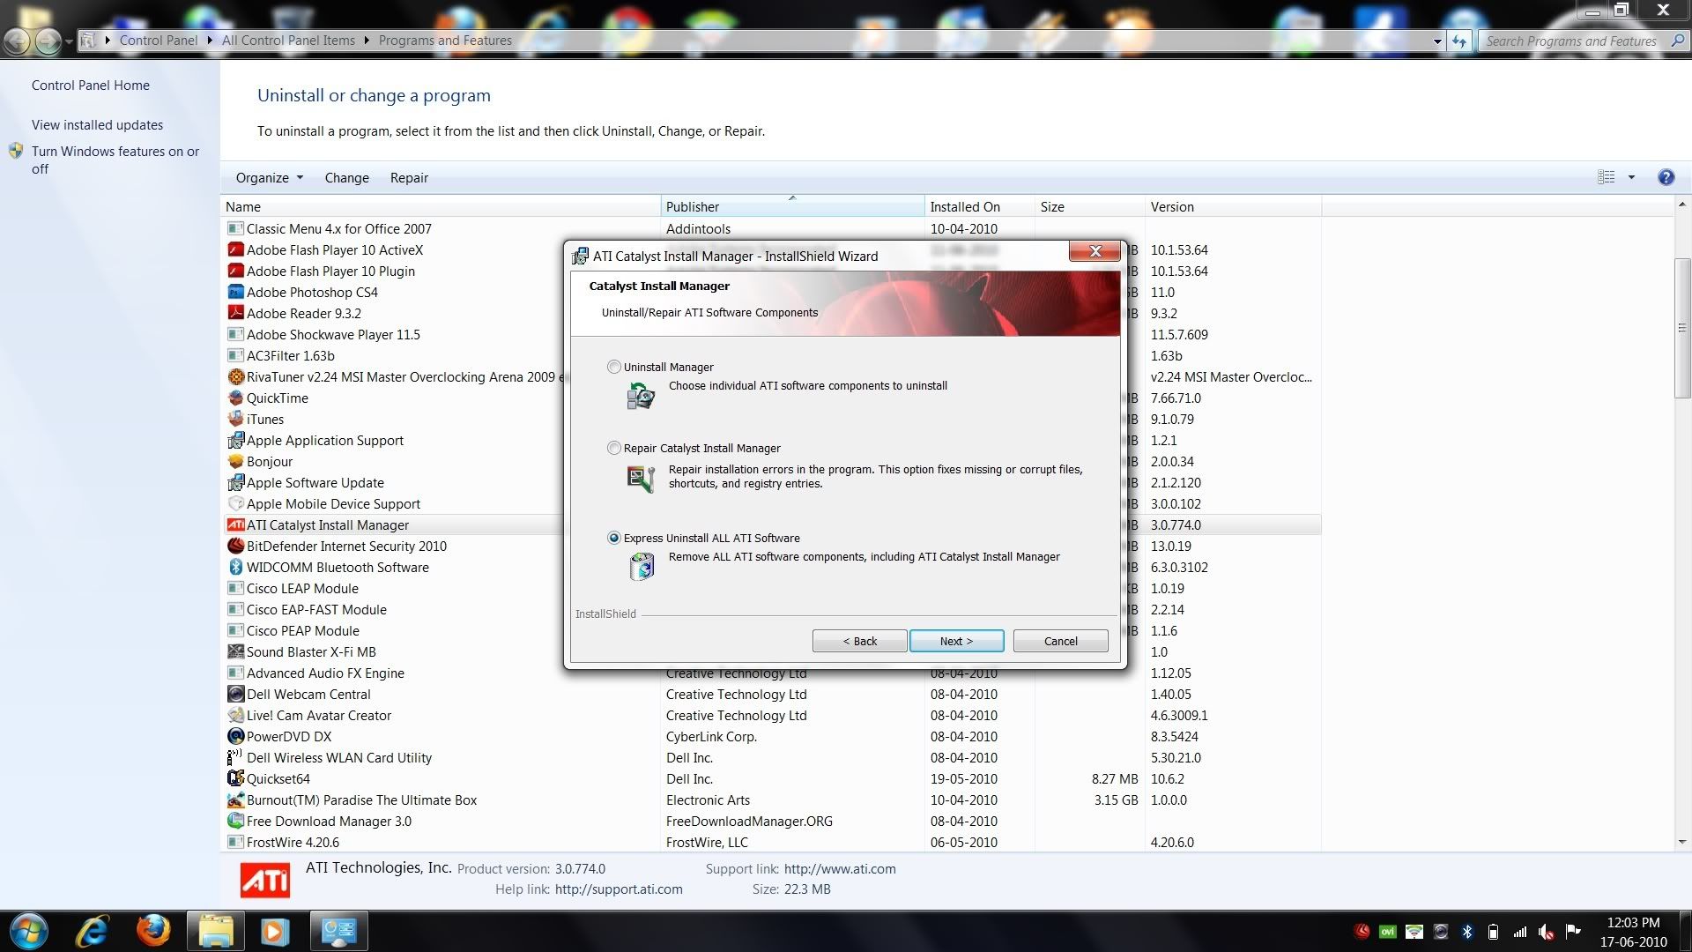The width and height of the screenshot is (1692, 952).
Task: Click Change in the toolbar
Action: [346, 177]
